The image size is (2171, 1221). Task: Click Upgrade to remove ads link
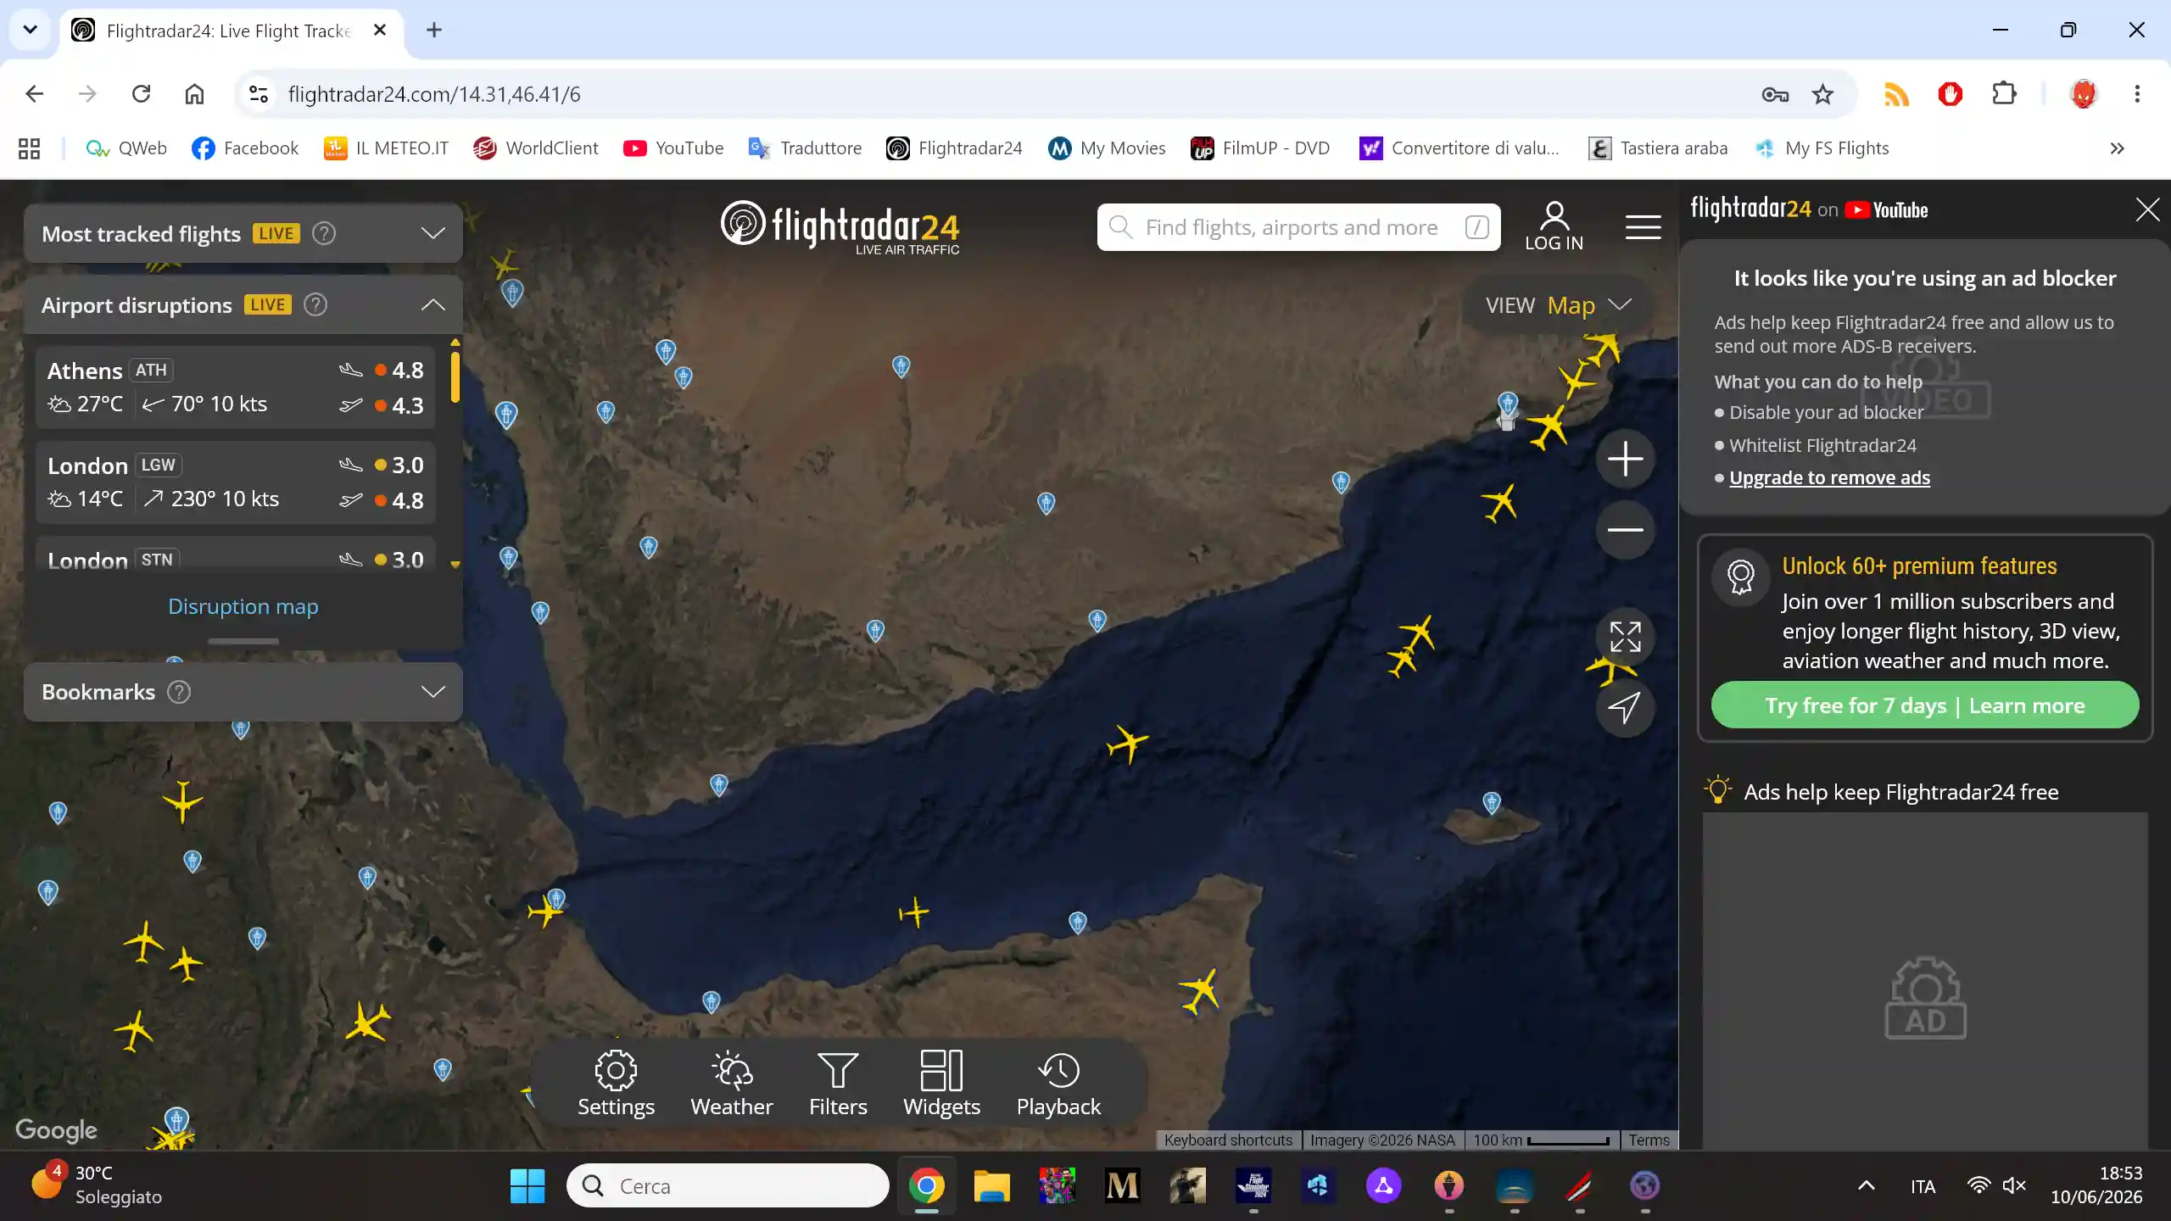point(1829,478)
